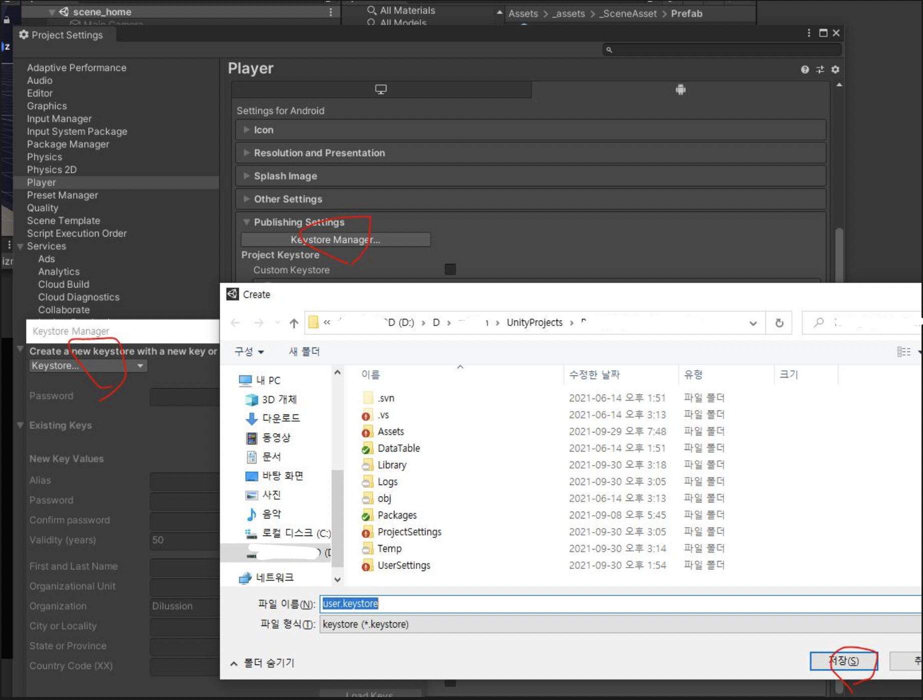Open the 구성 organize menu
This screenshot has height=700, width=923.
pos(249,352)
